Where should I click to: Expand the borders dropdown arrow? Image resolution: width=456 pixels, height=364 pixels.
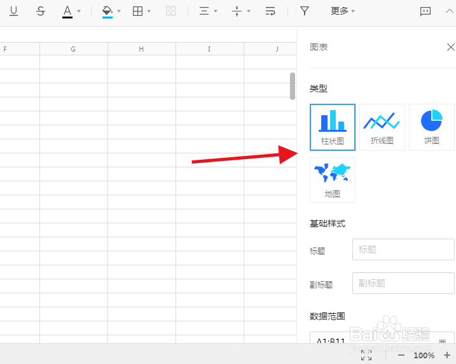(x=149, y=11)
